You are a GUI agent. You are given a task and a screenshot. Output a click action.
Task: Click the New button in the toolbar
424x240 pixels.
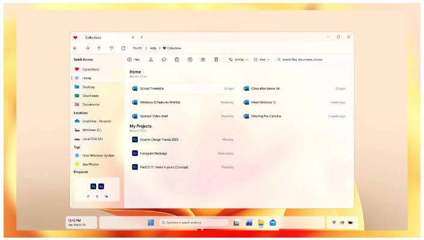click(x=134, y=60)
